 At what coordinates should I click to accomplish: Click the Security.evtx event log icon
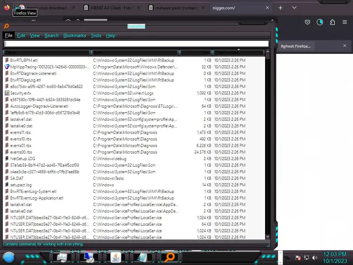pos(7,93)
